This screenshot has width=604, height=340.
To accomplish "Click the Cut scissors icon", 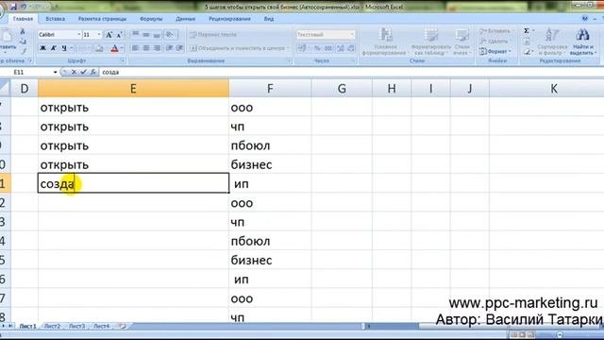I will pos(23,31).
